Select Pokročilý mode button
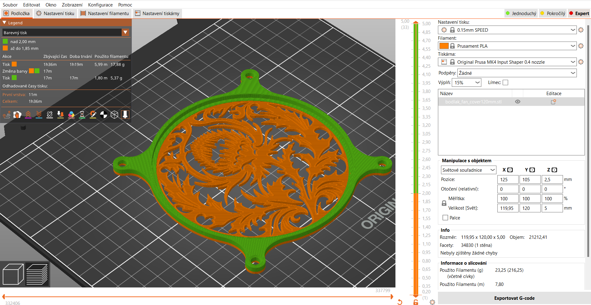591x305 pixels. (553, 14)
